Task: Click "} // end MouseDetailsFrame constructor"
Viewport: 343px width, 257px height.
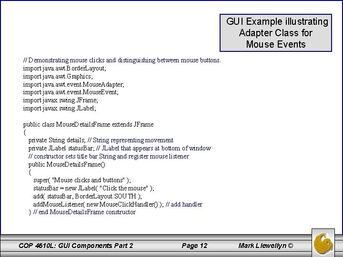Action: 82,212
